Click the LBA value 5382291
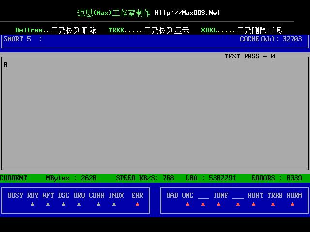This screenshot has width=310, height=232. [222, 178]
